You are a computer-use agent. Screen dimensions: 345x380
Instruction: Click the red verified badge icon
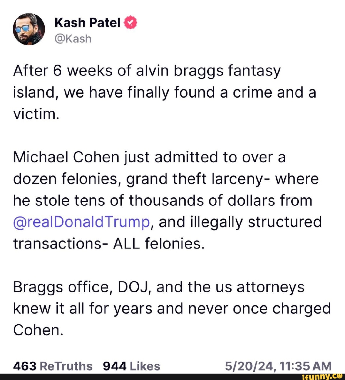tap(130, 23)
